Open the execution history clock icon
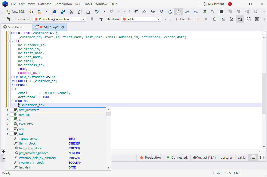The width and height of the screenshot is (267, 177). pyautogui.click(x=214, y=19)
